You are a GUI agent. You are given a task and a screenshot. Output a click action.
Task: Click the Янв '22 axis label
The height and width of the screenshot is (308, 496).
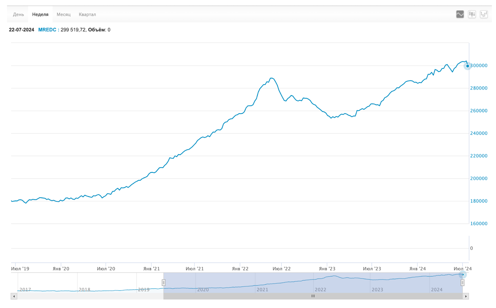coord(240,269)
